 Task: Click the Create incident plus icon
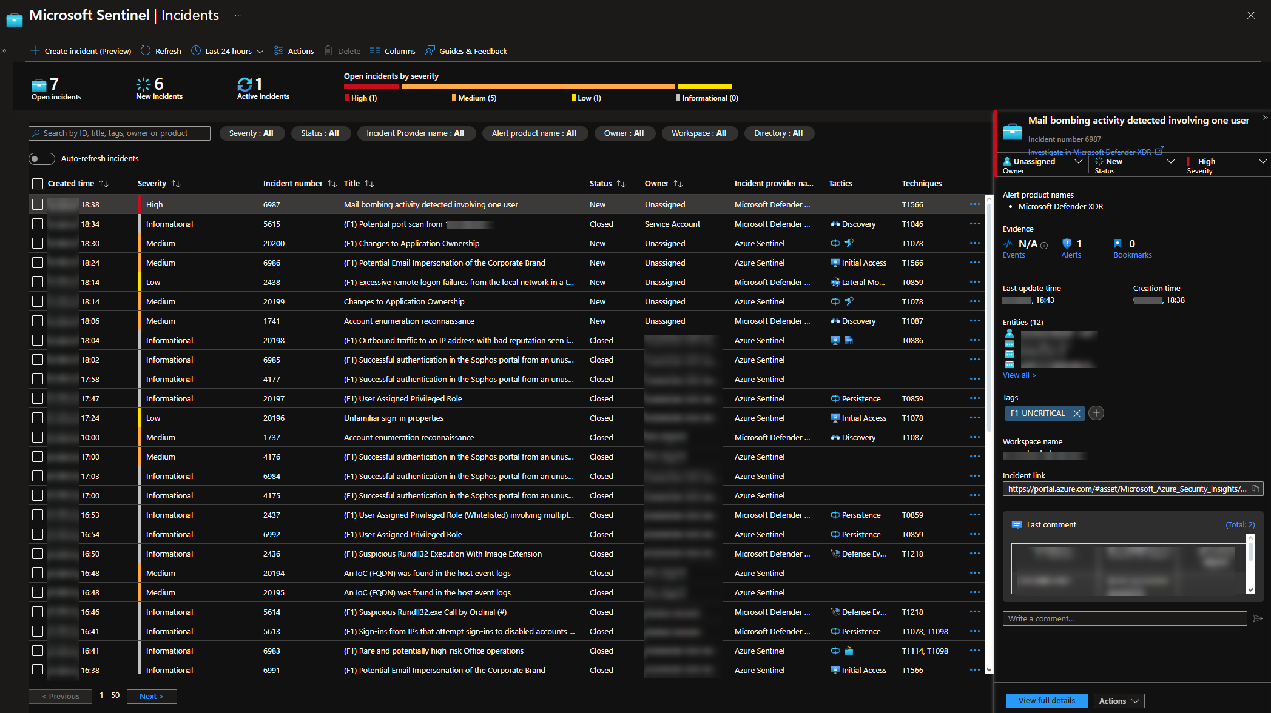click(x=35, y=51)
